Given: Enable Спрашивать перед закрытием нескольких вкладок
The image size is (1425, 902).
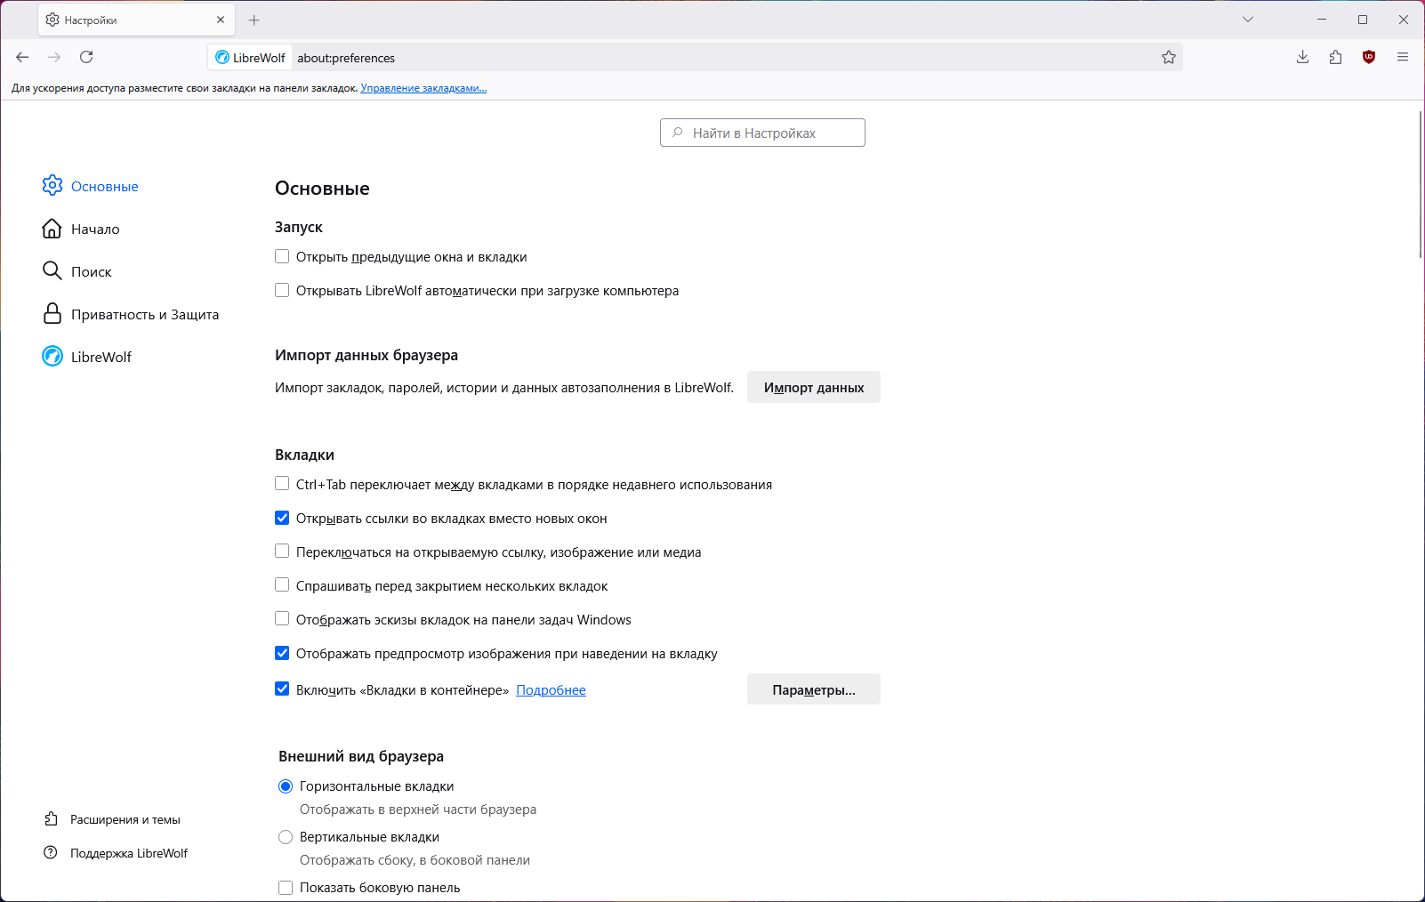Looking at the screenshot, I should (x=282, y=585).
